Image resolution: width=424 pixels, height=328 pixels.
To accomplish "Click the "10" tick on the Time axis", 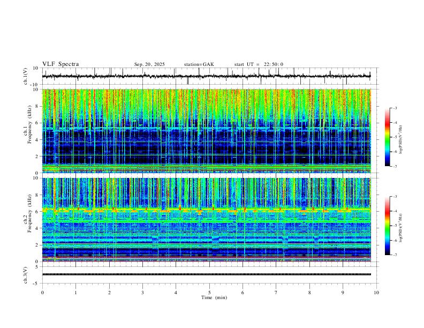I will (376, 293).
